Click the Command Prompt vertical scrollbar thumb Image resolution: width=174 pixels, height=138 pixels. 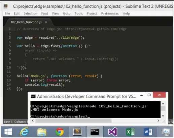tap(163, 108)
